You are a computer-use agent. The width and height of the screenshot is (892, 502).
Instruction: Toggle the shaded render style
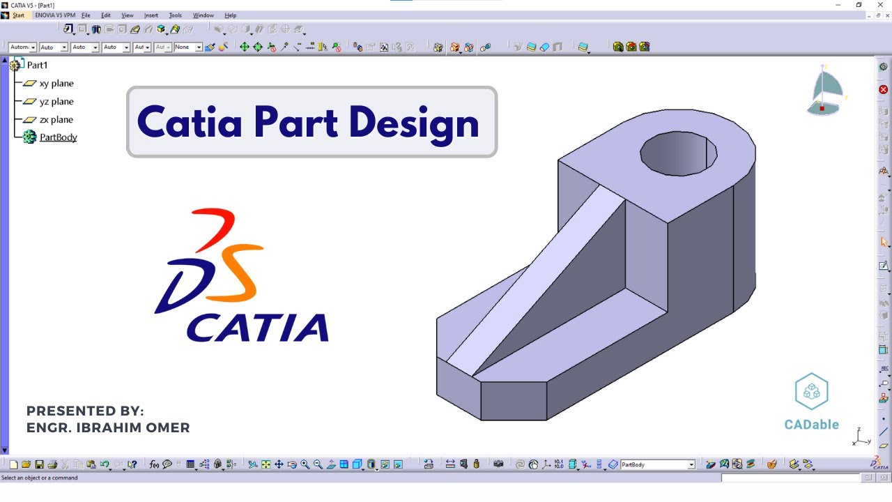(371, 464)
